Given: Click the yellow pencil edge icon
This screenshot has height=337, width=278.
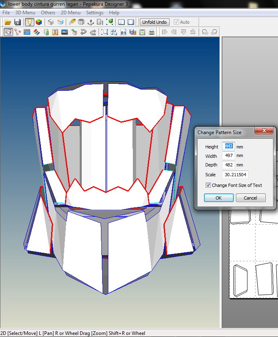Looking at the screenshot, I should [x=72, y=22].
